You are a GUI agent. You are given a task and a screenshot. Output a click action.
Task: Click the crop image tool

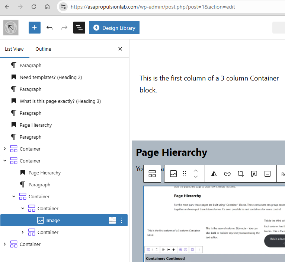(x=241, y=174)
